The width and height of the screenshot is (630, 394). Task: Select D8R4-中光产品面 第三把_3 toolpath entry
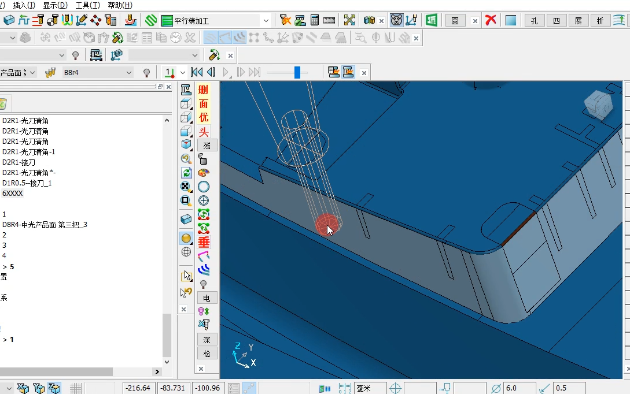click(x=45, y=225)
